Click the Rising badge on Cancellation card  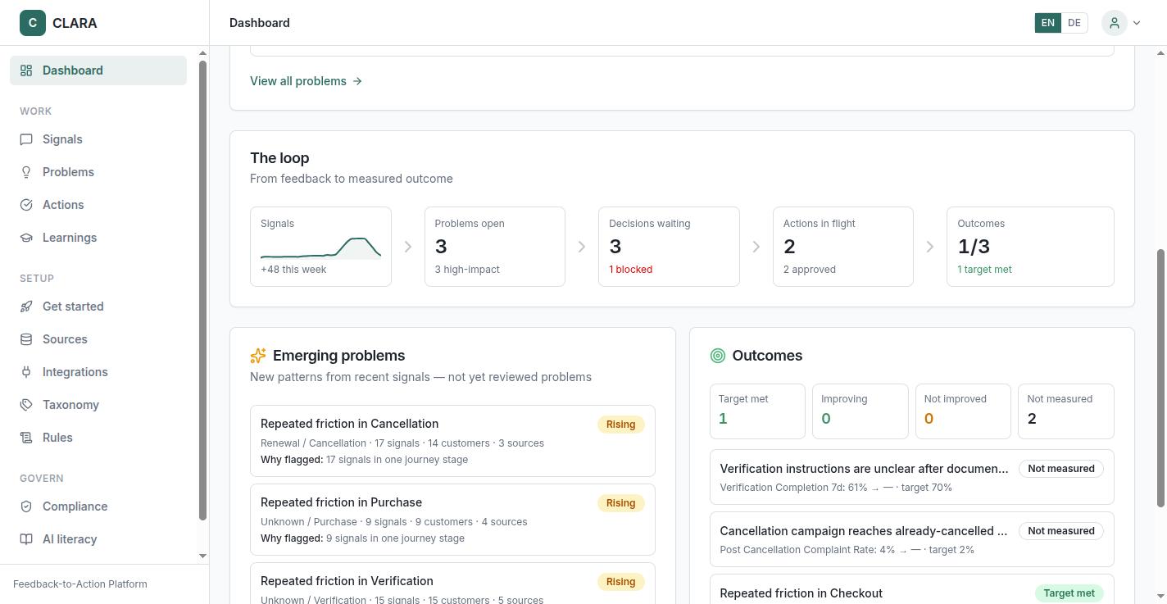[x=620, y=425]
